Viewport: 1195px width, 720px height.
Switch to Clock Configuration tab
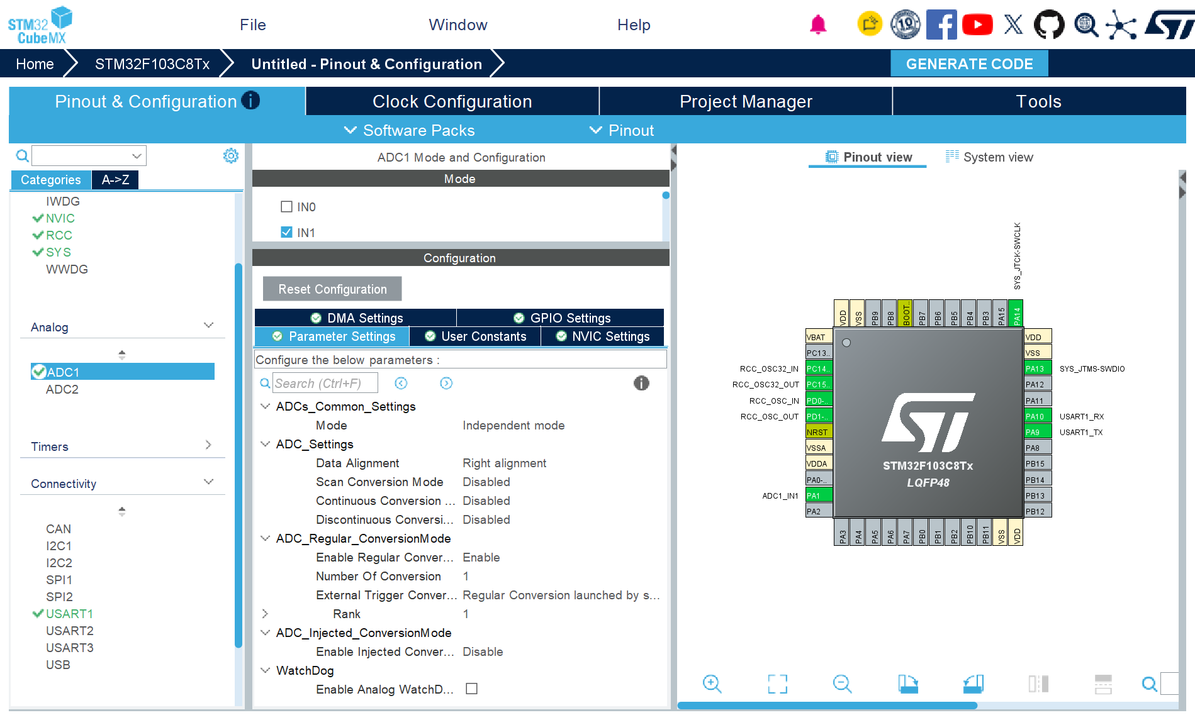point(452,101)
